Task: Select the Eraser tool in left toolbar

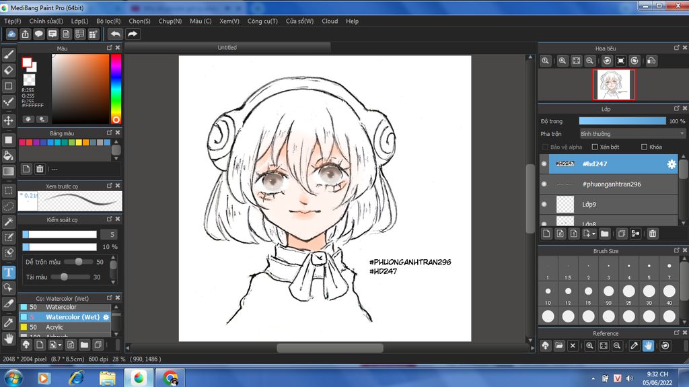Action: (x=8, y=71)
